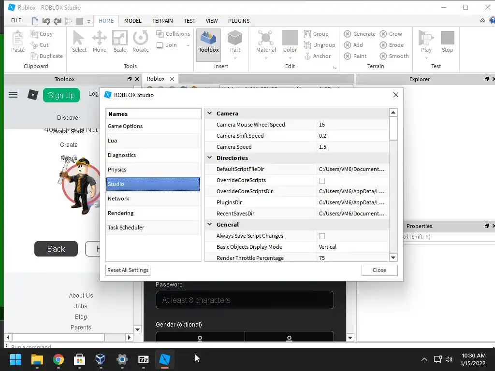The width and height of the screenshot is (495, 371).
Task: Enable the OverrideCoreScripts checkbox
Action: point(321,181)
